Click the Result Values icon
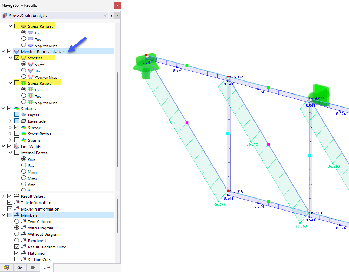 point(17,196)
